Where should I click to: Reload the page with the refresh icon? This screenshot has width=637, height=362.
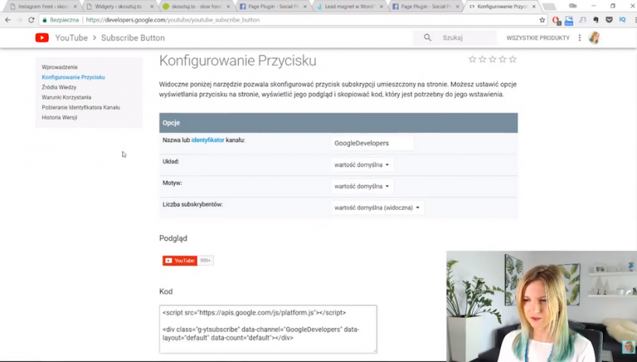(x=31, y=20)
